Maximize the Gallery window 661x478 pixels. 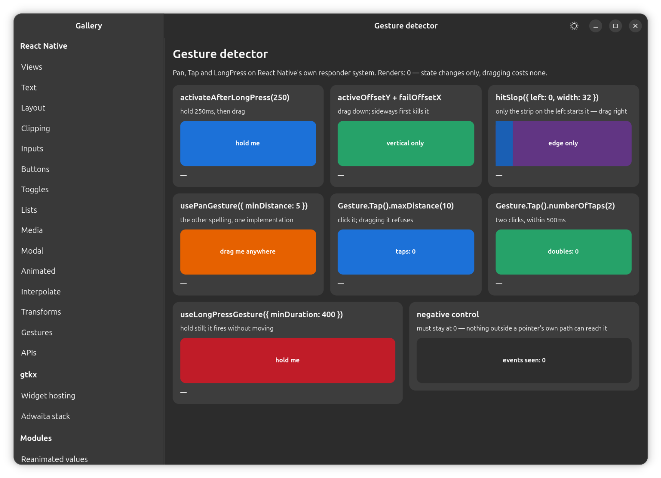615,26
